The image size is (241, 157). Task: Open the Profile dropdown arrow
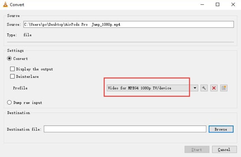(x=195, y=88)
